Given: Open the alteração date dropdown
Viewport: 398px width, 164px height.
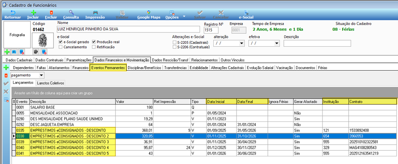Looking at the screenshot, I should pos(242,43).
